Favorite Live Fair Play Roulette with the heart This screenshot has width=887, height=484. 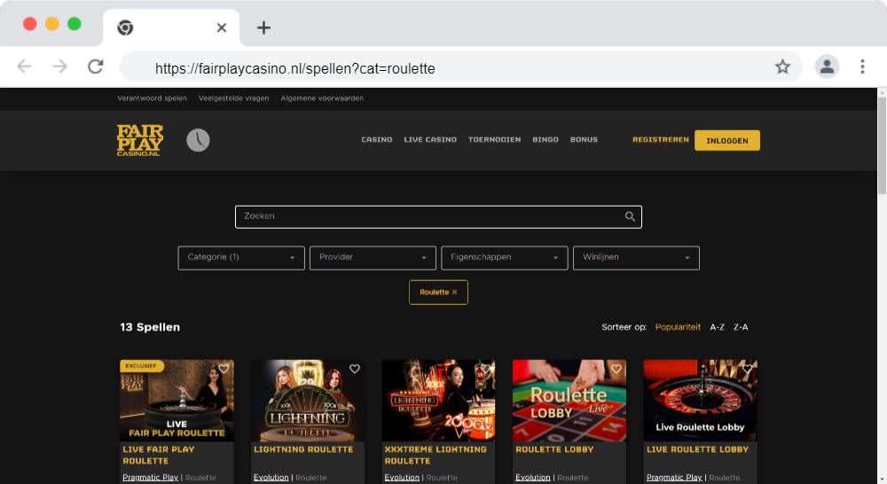coord(224,369)
